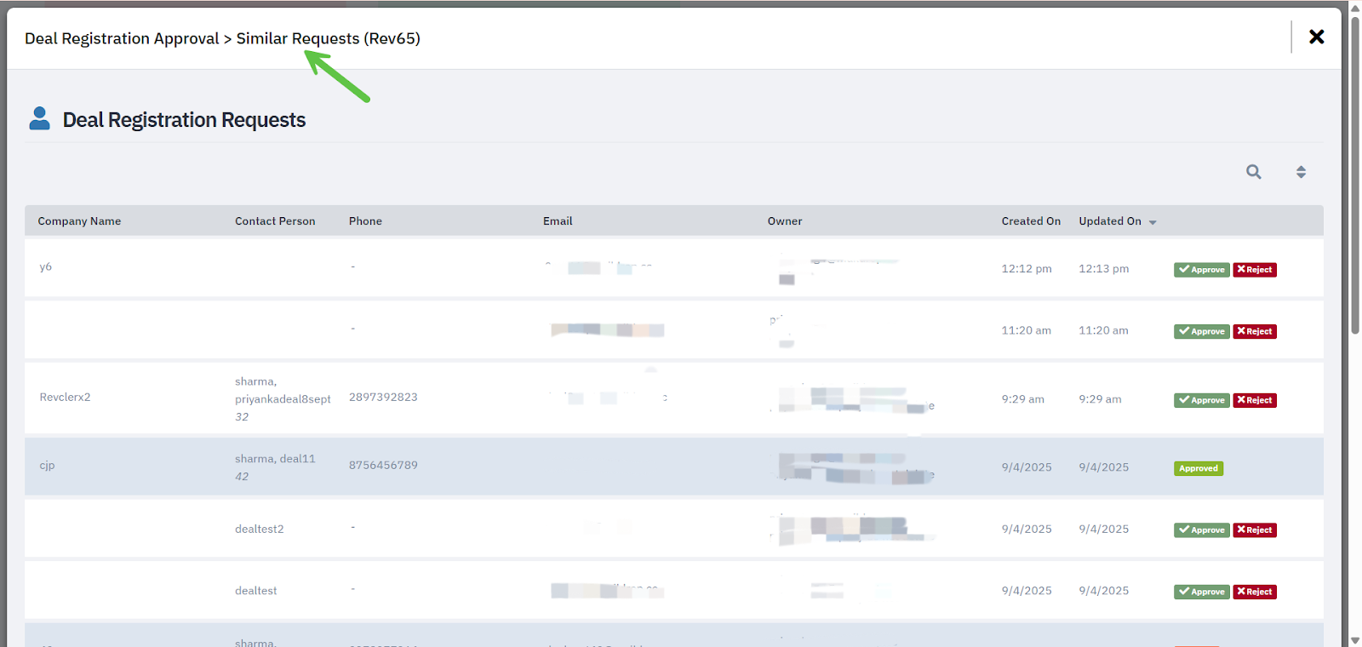Close the Similar Requests dialog
Viewport: 1362px width, 647px height.
[x=1316, y=37]
